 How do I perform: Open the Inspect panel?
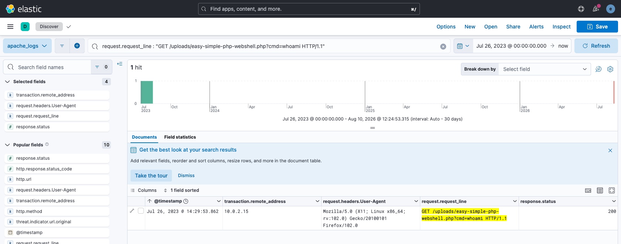coord(561,27)
